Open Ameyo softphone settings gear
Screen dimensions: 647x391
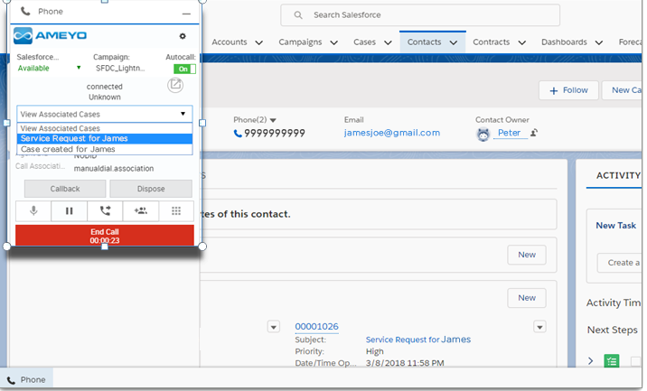coord(183,36)
